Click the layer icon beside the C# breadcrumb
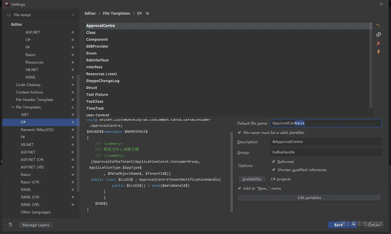Screen dimensions: 391x234 tap(147, 13)
